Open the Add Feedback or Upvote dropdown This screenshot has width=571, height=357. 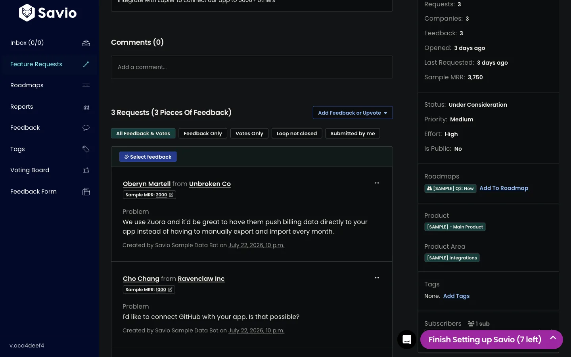(x=353, y=113)
